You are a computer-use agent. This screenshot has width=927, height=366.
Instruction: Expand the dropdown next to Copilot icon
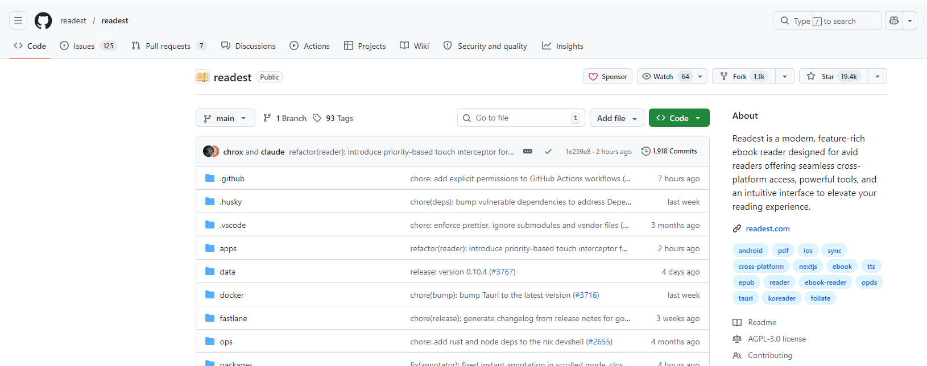pos(910,20)
